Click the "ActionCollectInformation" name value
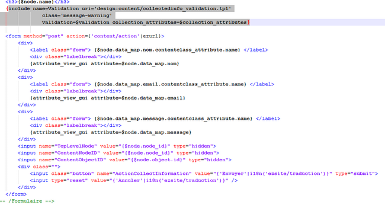The image size is (385, 214). point(152,174)
